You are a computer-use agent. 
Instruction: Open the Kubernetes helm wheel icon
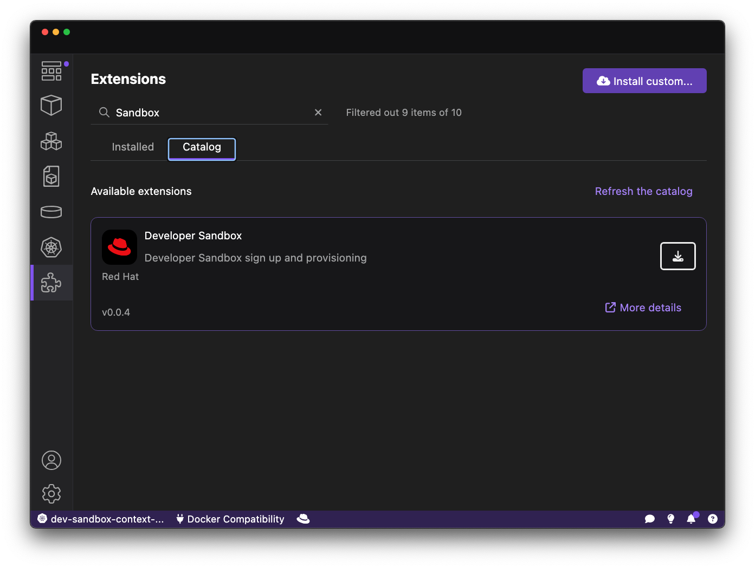pyautogui.click(x=51, y=247)
